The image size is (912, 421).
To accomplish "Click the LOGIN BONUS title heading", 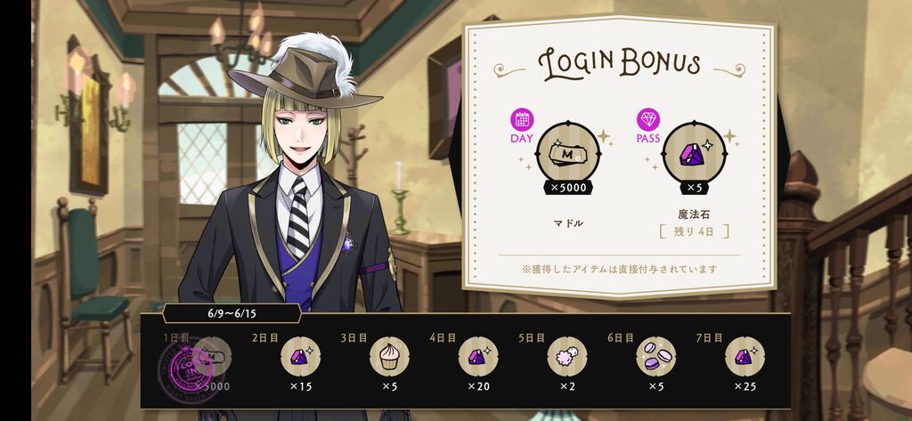I will click(x=619, y=64).
